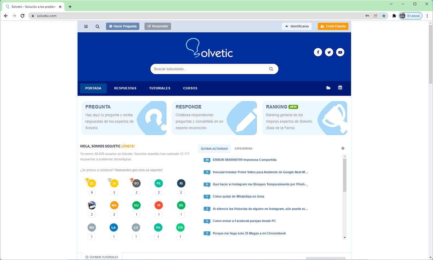Screen dimensions: 433x260
Task: Open Como entrar a Facebook parejas topic
Action: [244, 221]
